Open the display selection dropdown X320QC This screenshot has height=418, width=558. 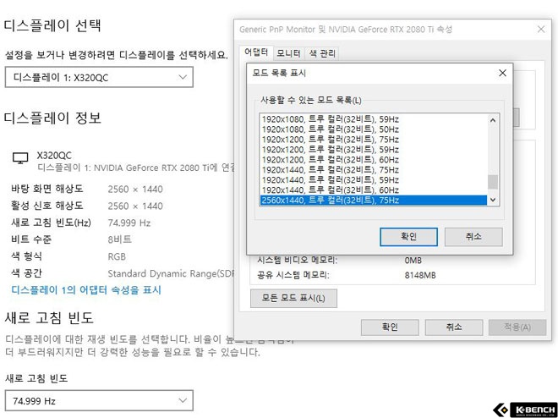pyautogui.click(x=99, y=77)
